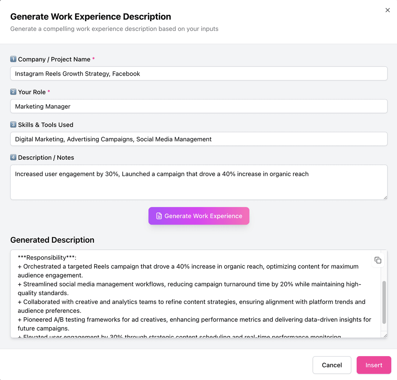Screen dimensions: 397x380
Task: Click the 'Collaborated with creative and analytics teams' bullet
Action: click(x=192, y=306)
